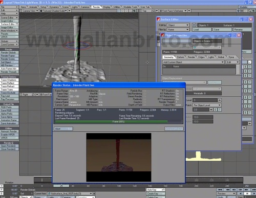This screenshot has height=198, width=256.
Task: Jump to the first frame with the rewind control
Action: [x=220, y=190]
